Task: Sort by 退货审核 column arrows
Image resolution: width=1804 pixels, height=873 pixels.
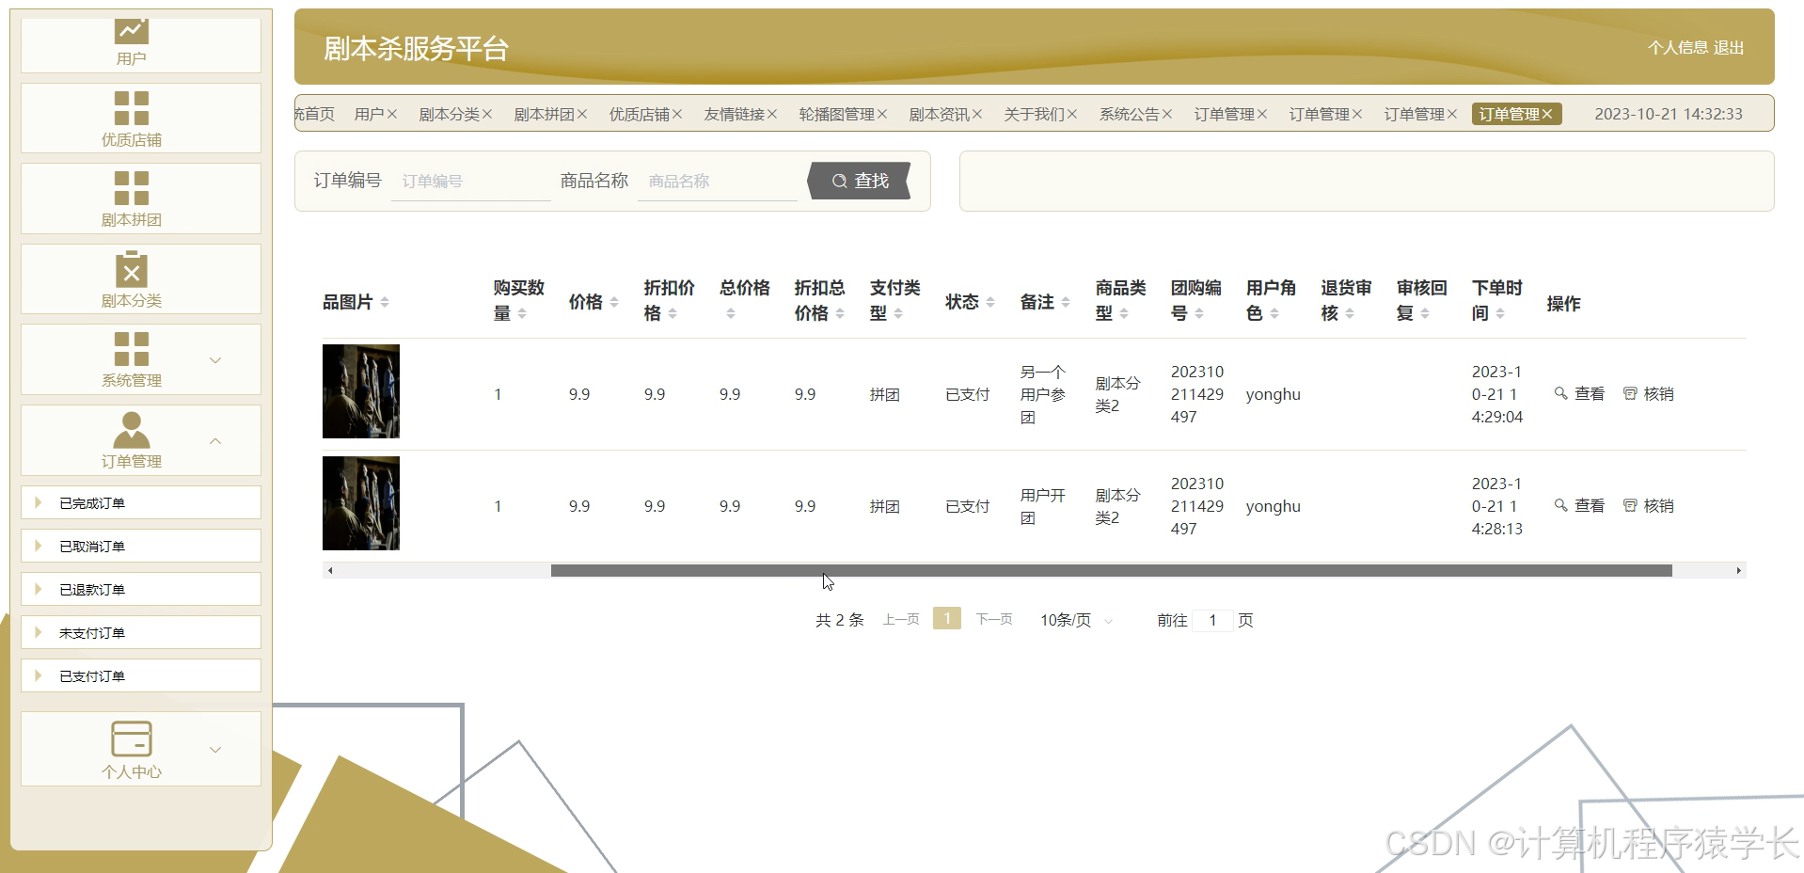Action: [1350, 313]
